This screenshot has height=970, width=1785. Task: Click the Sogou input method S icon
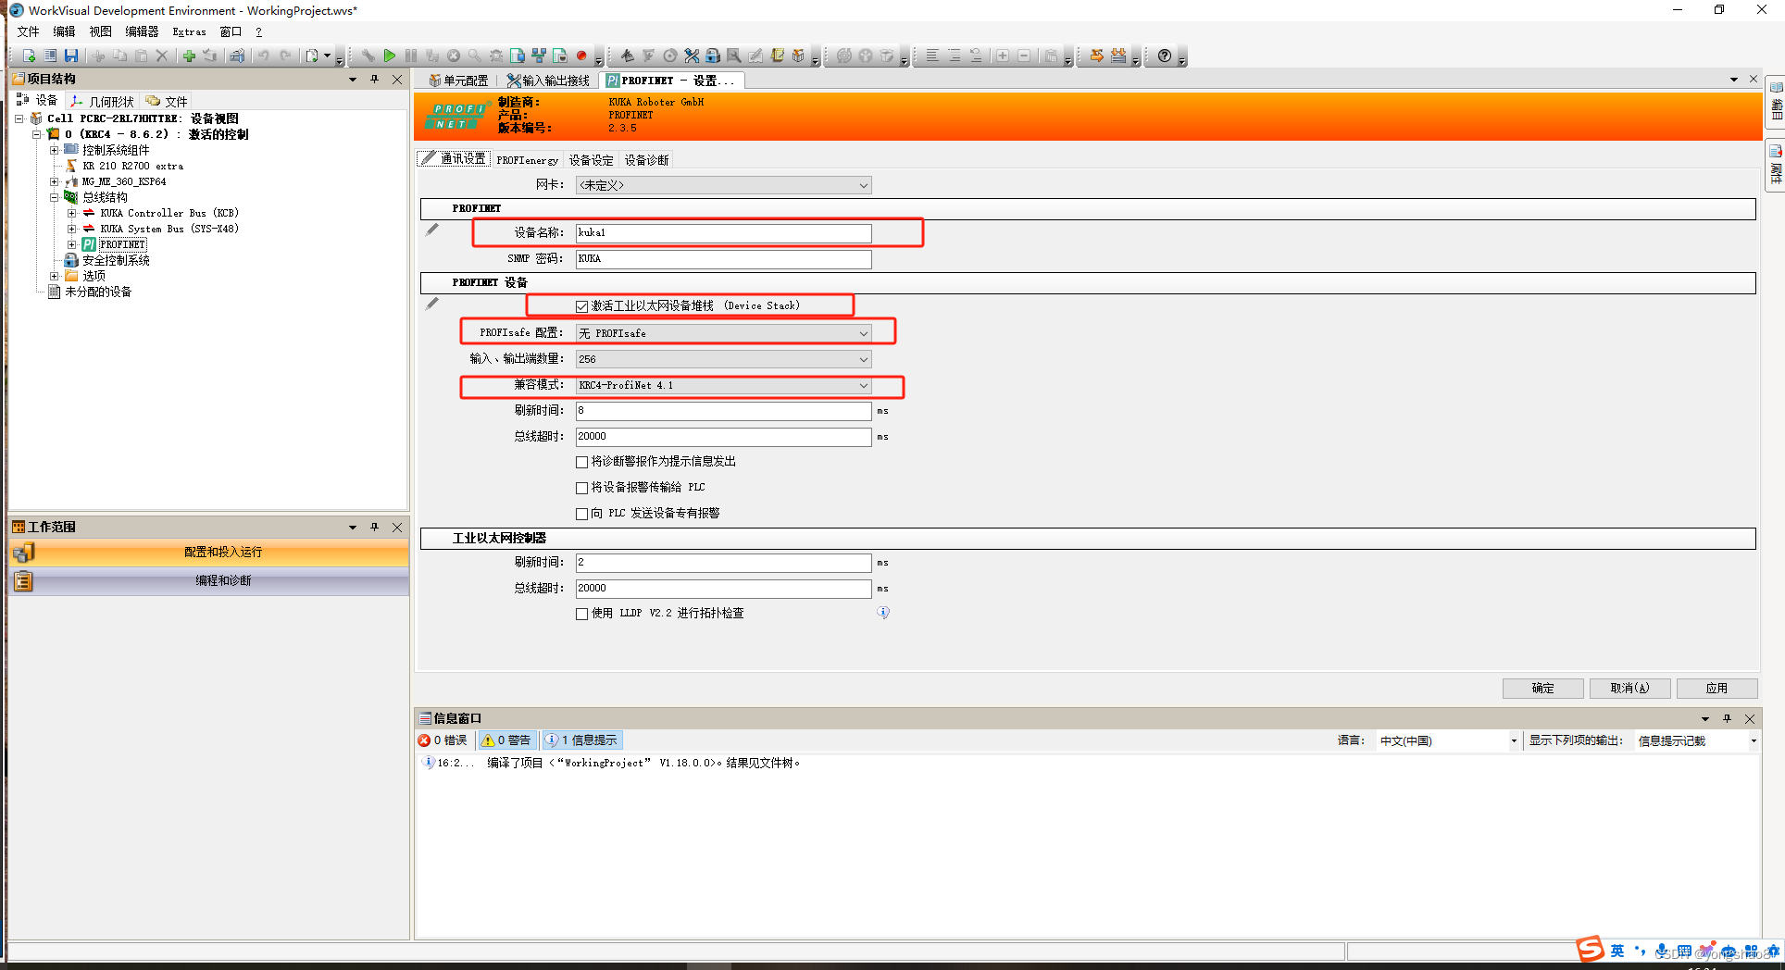1590,949
